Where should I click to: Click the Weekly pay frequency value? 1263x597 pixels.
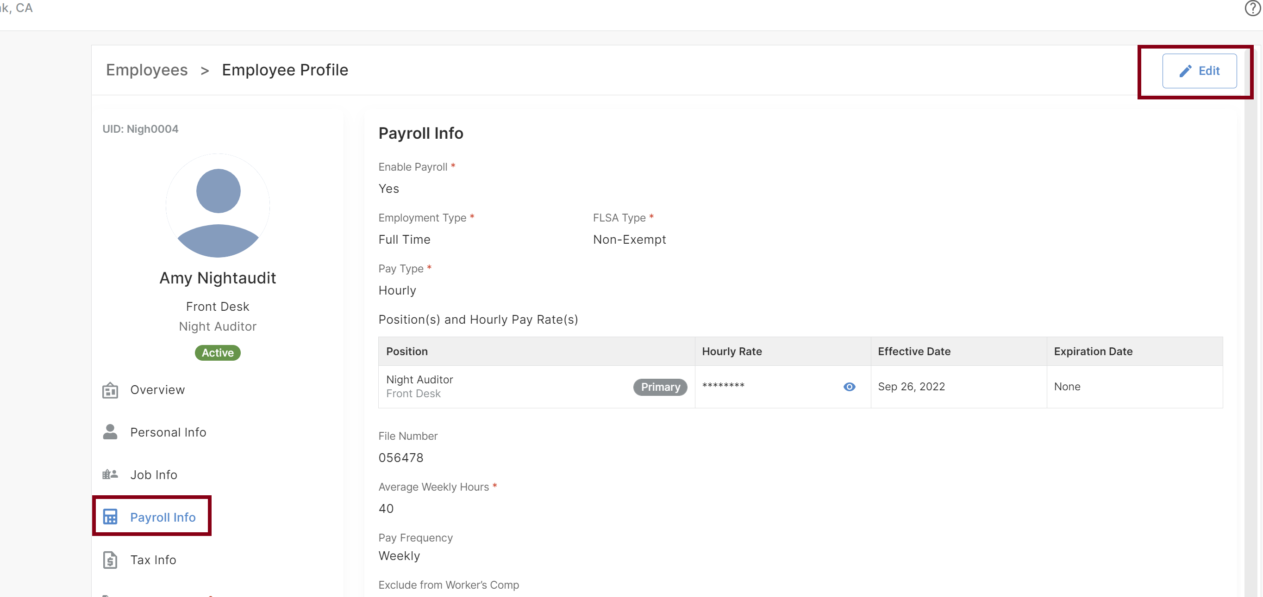click(x=399, y=556)
